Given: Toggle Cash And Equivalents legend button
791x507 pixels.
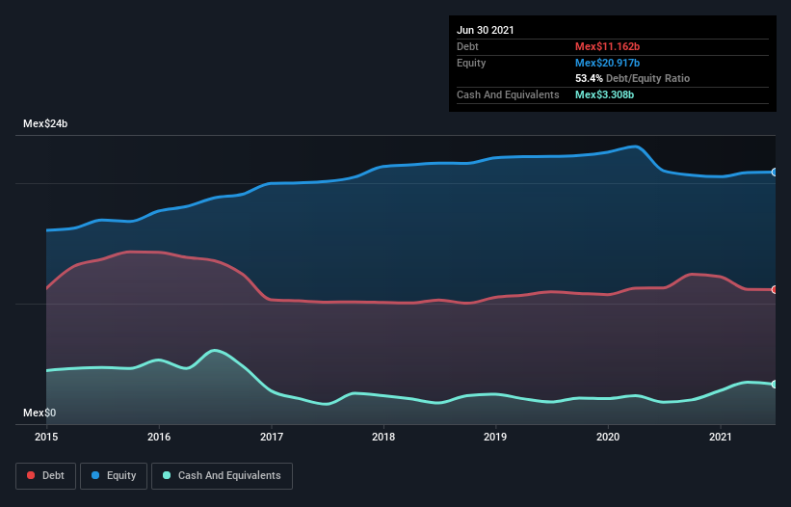Looking at the screenshot, I should coord(222,476).
